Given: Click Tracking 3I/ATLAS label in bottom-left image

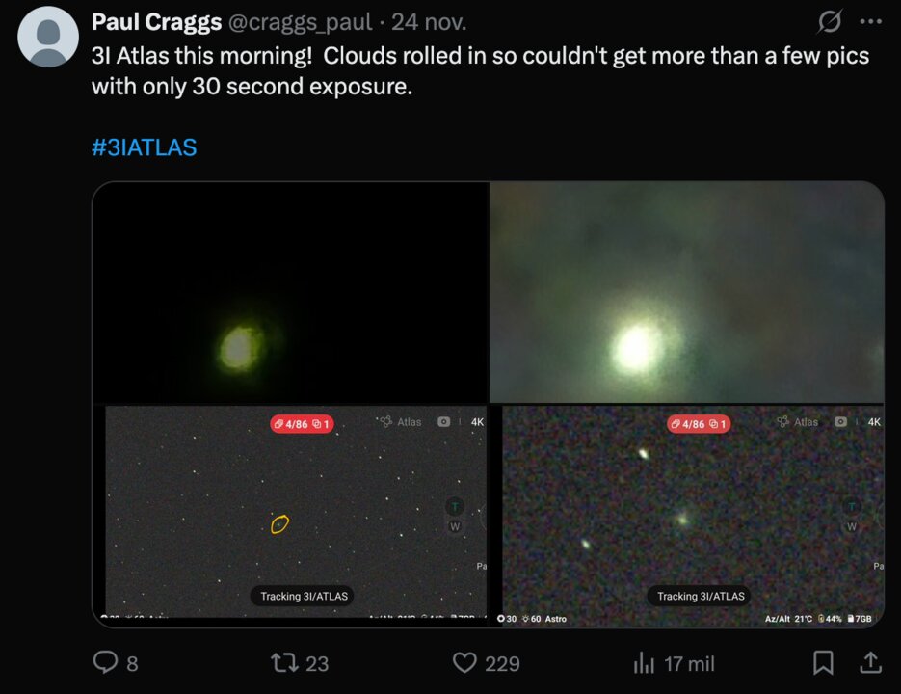Looking at the screenshot, I should coord(304,596).
